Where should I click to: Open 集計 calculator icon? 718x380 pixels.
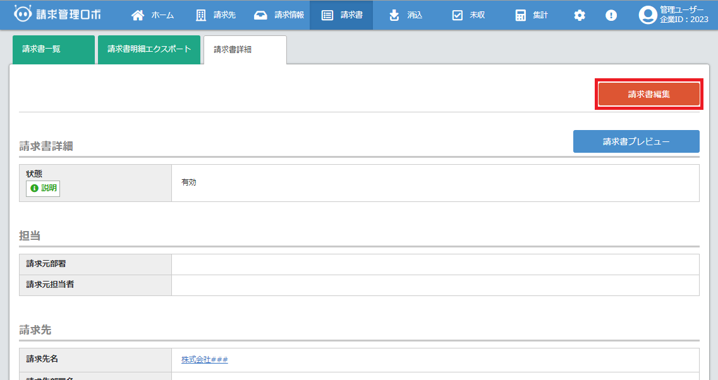pos(520,15)
